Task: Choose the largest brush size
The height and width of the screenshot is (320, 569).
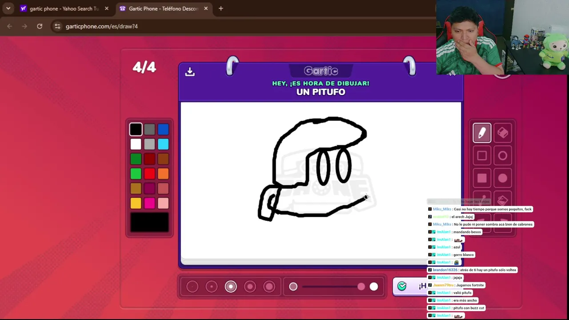Action: 269,287
